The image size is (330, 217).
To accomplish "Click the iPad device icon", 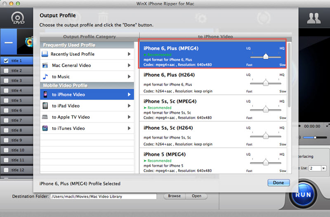I will [45, 106].
